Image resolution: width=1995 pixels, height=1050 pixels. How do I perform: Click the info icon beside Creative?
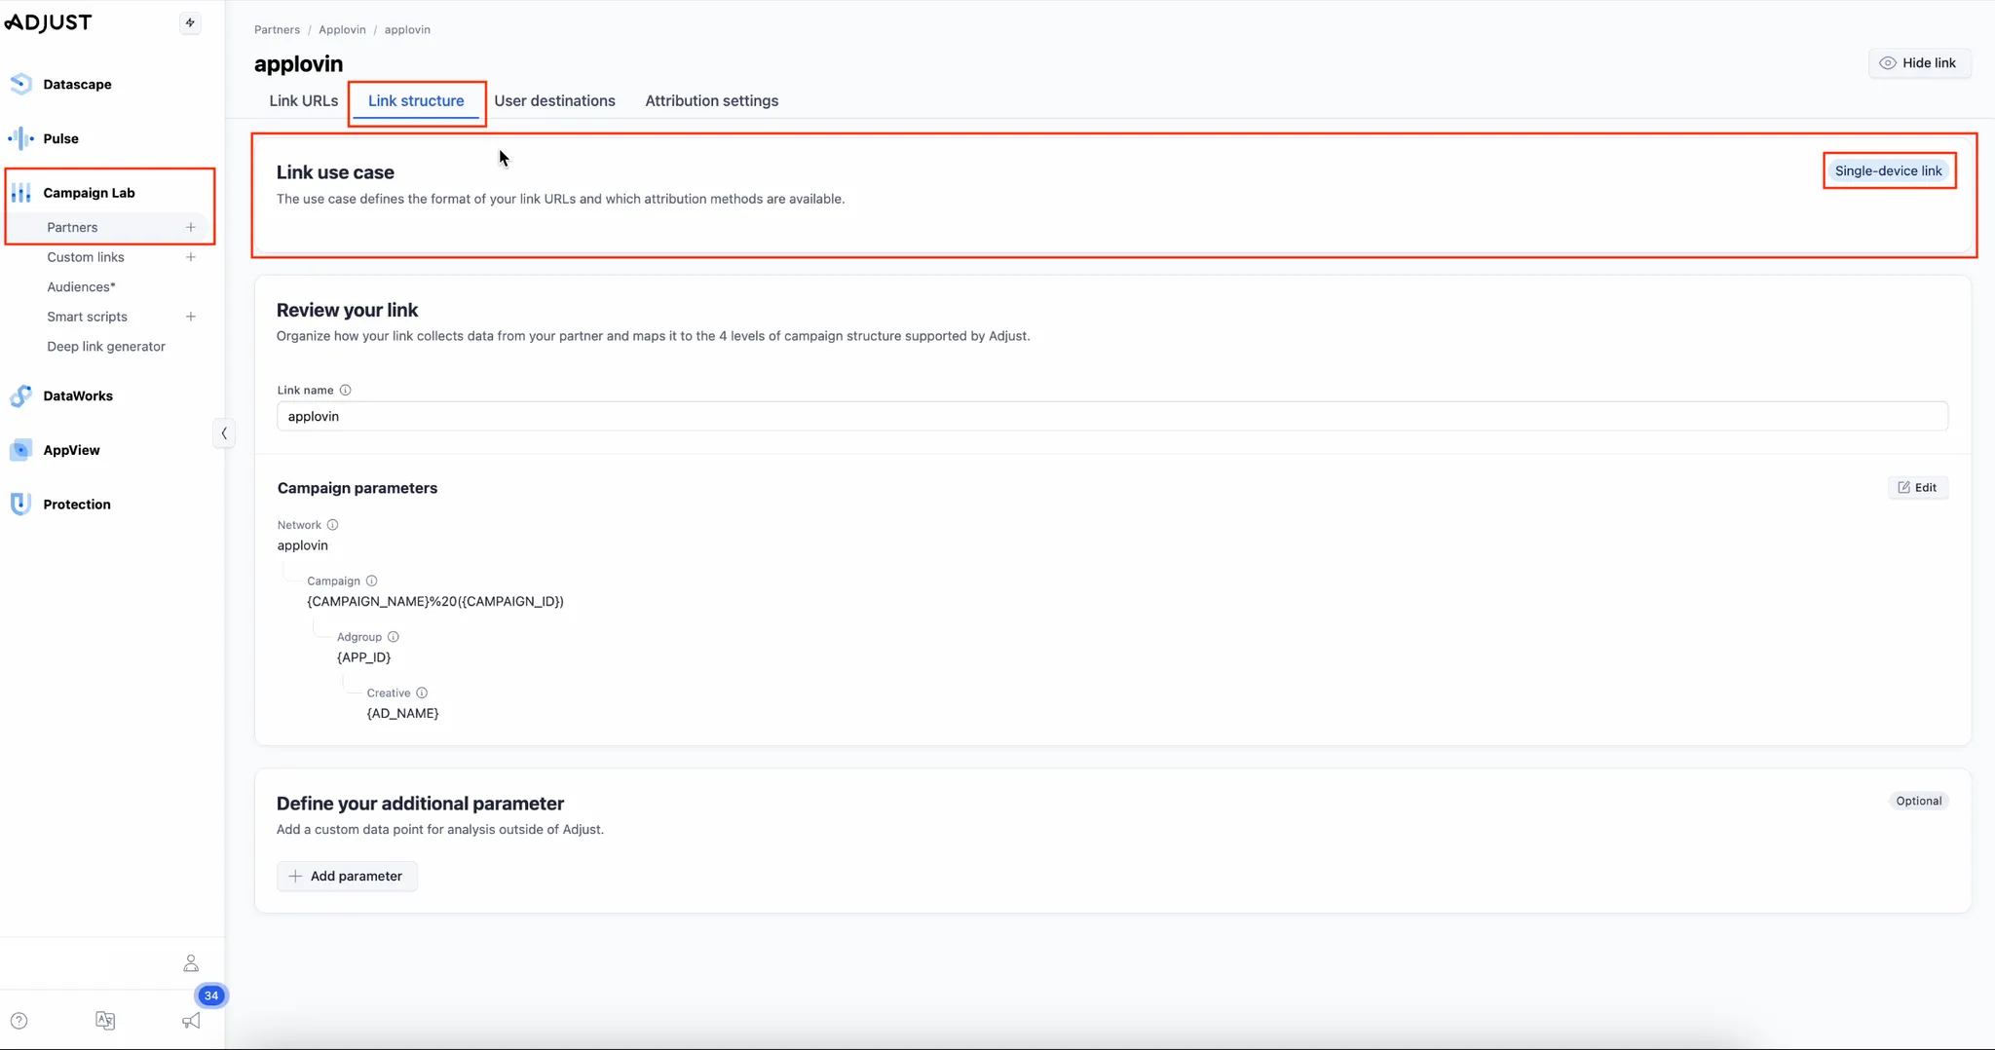click(422, 693)
